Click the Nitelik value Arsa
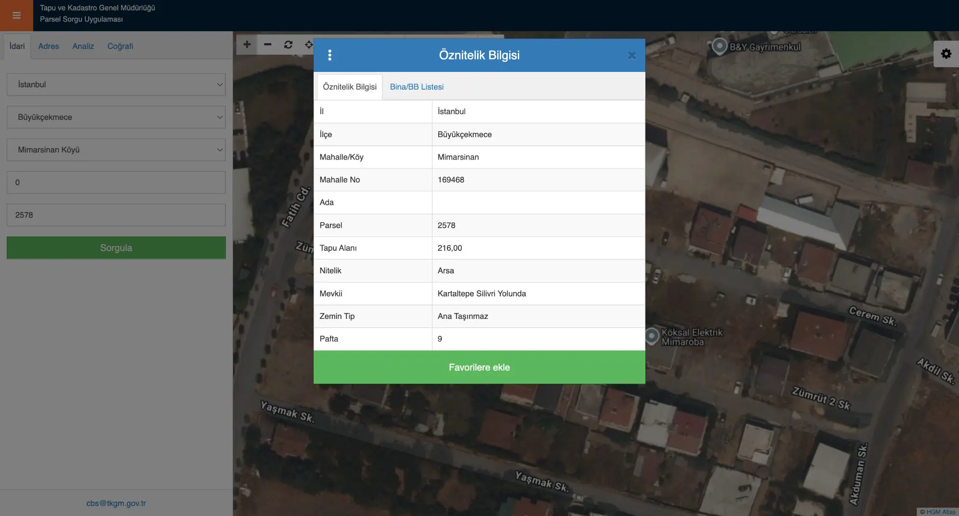Image resolution: width=959 pixels, height=516 pixels. pos(445,270)
